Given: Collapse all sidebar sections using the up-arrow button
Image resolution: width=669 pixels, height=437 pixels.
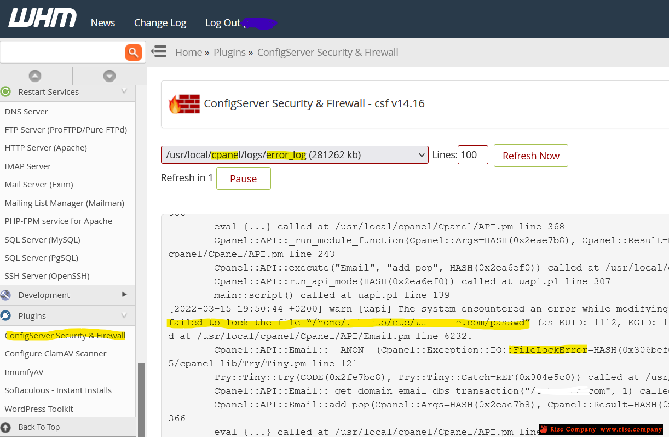Looking at the screenshot, I should [35, 76].
